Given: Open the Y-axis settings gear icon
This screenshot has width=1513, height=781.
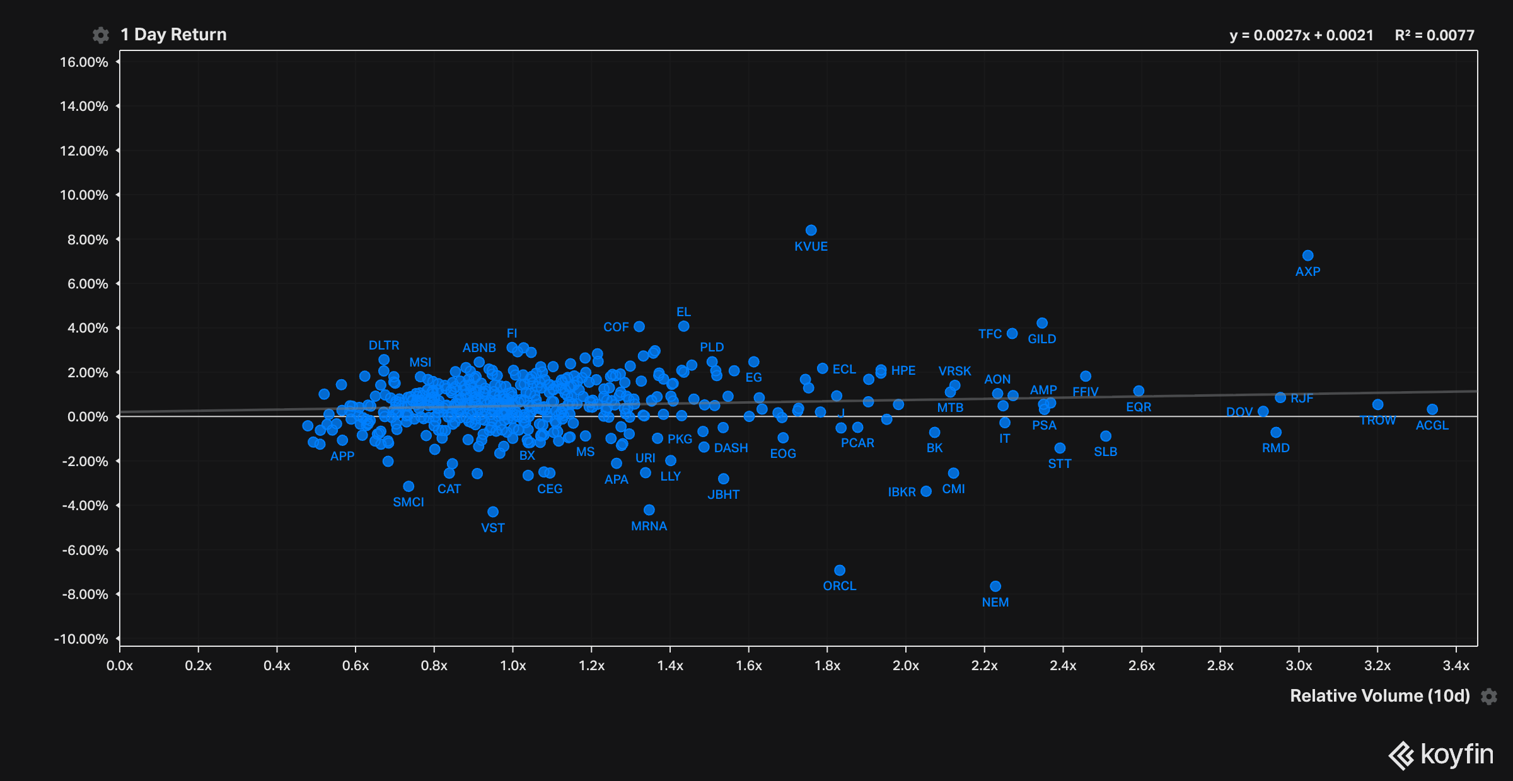Looking at the screenshot, I should coord(100,35).
